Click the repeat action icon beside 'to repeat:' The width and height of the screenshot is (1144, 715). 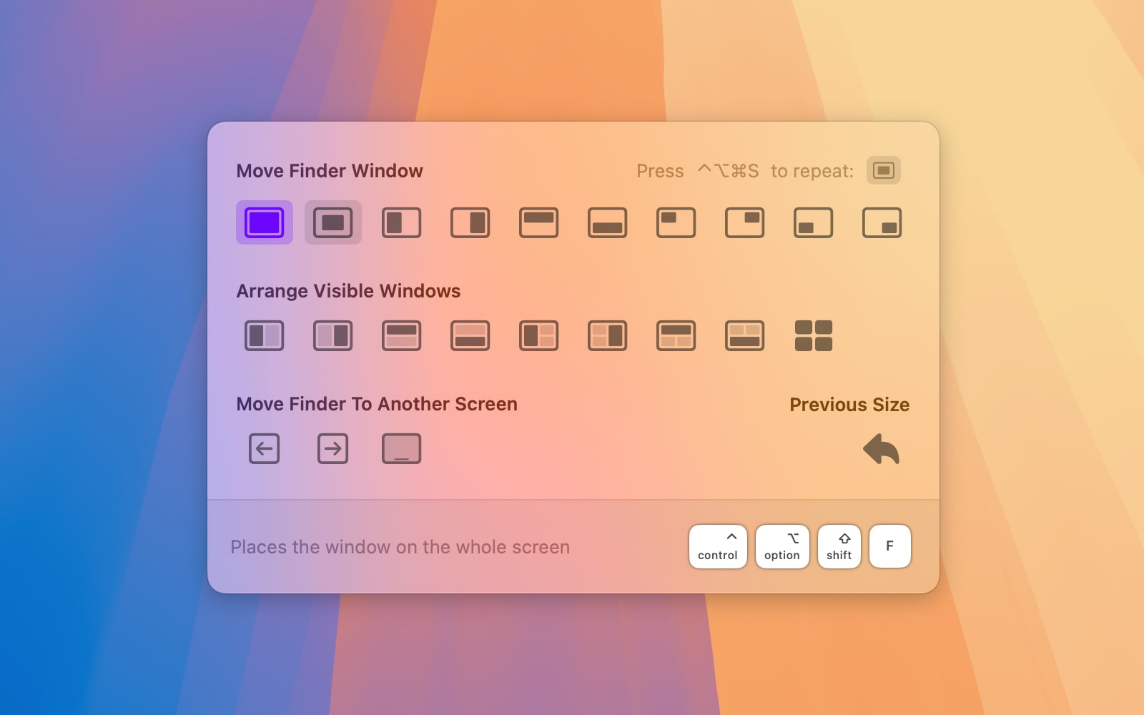[x=884, y=170]
